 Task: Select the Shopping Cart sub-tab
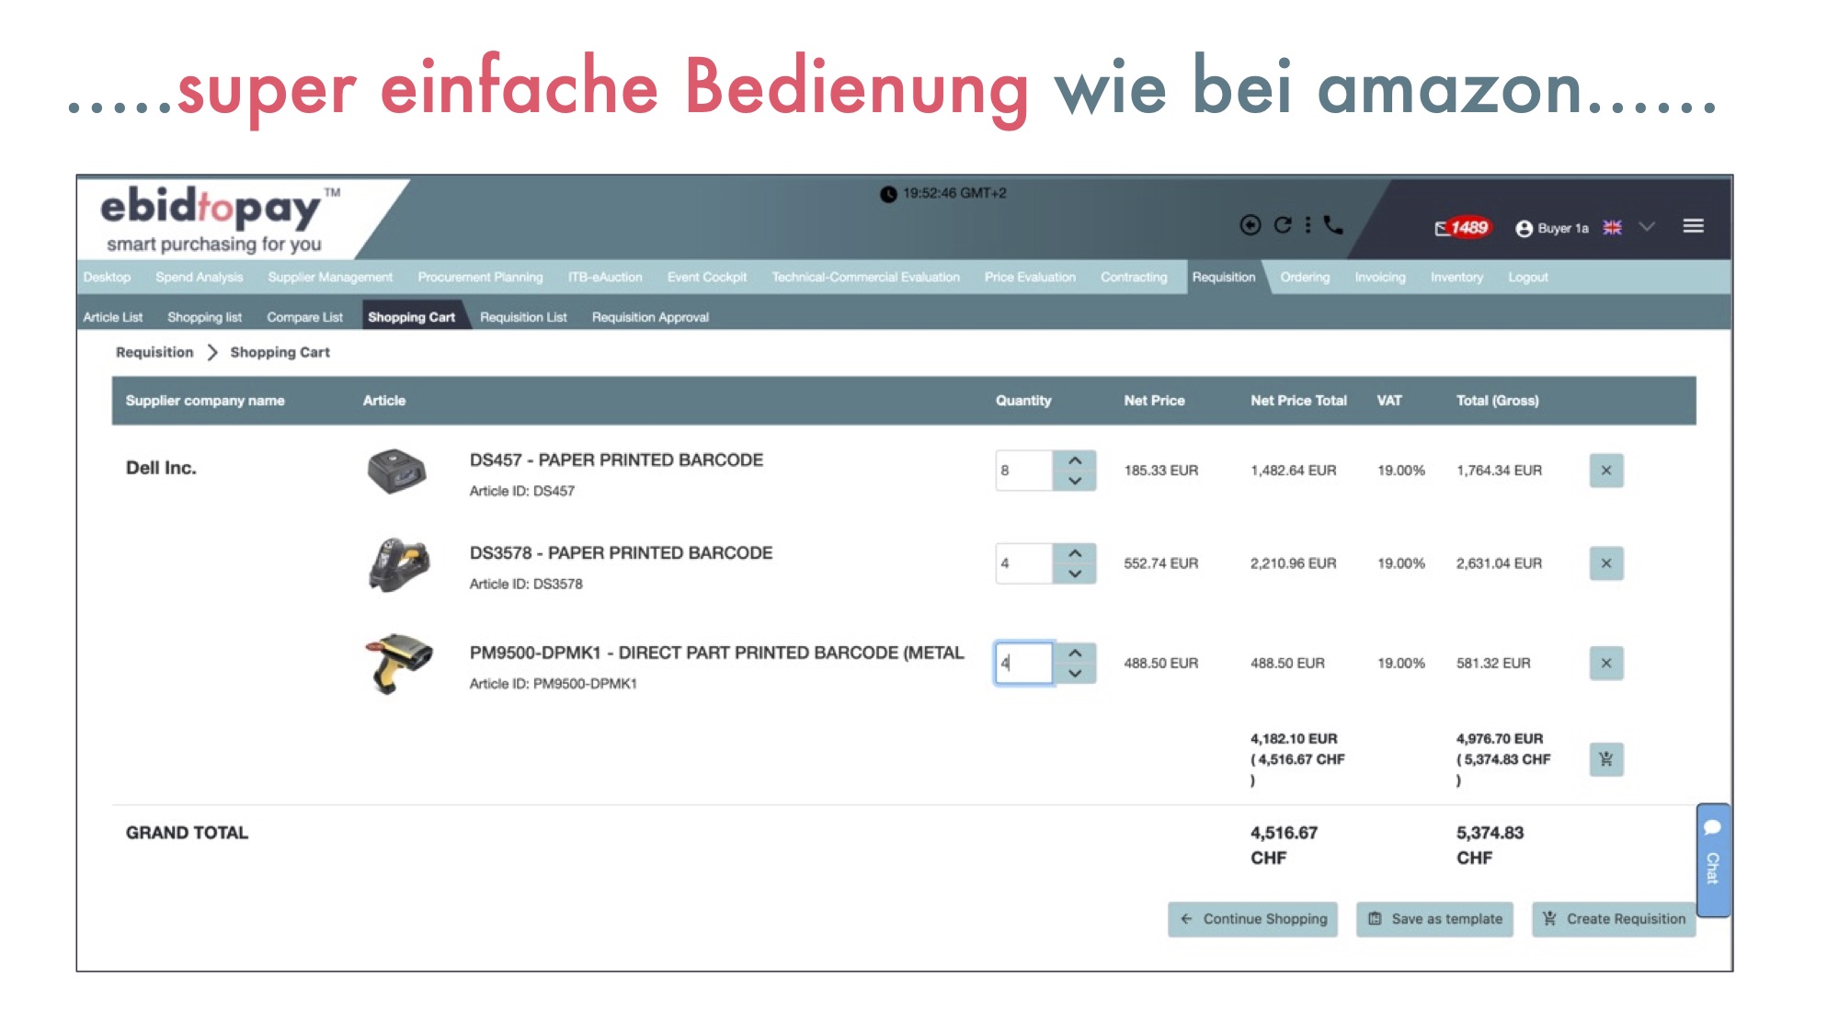[412, 317]
